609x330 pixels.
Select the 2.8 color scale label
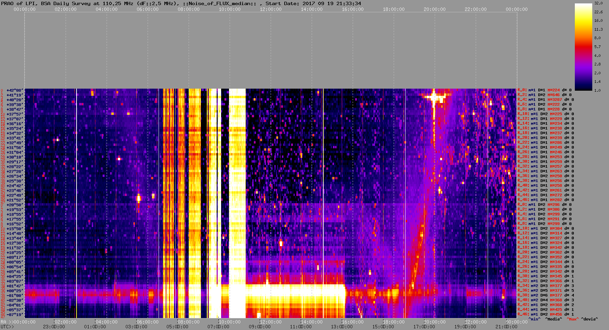597,64
